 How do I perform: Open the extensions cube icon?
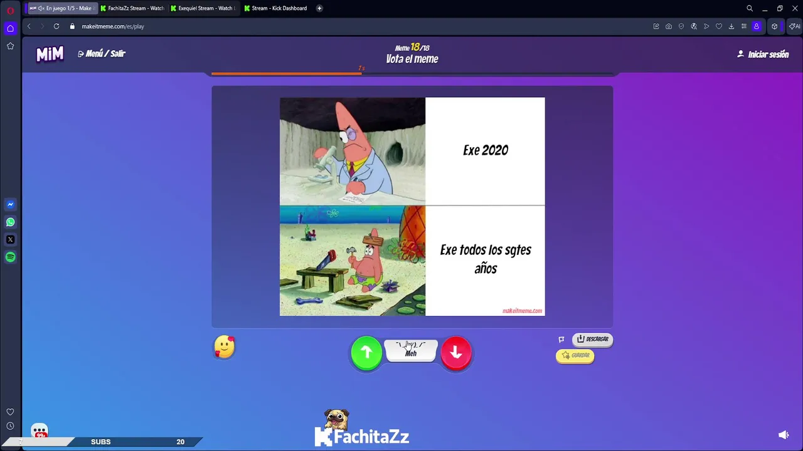pos(775,26)
